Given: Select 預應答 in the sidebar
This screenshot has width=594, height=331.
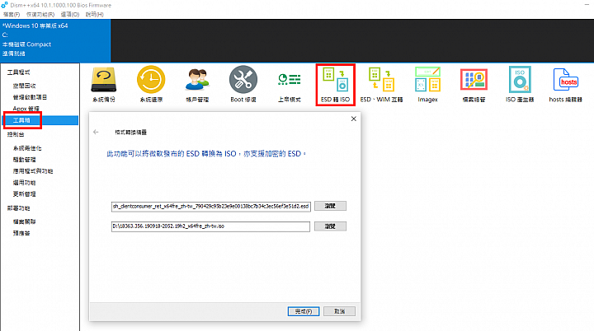Looking at the screenshot, I should pos(21,233).
